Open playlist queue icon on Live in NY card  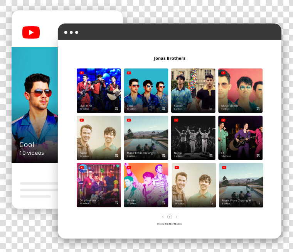coord(116,108)
